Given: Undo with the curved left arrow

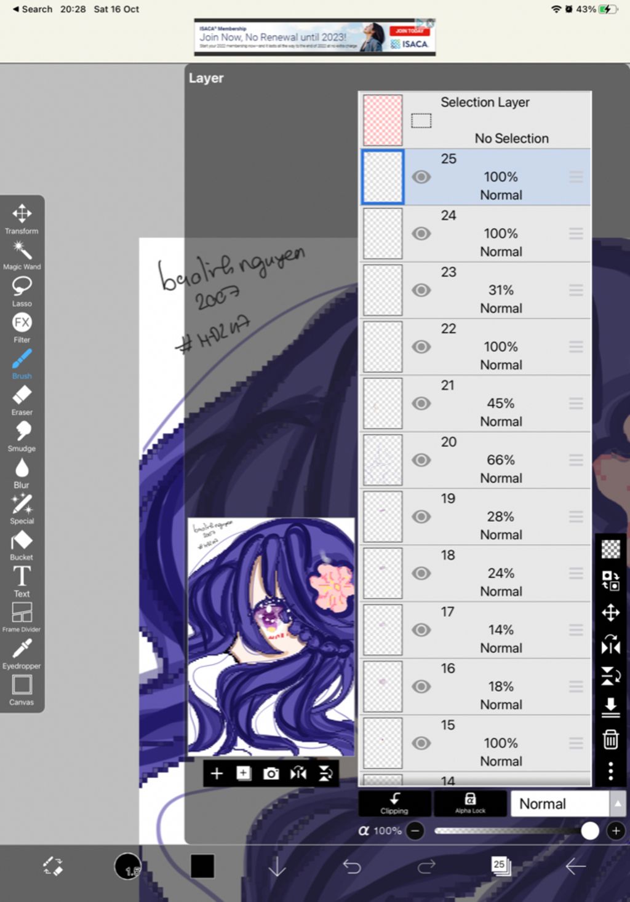Looking at the screenshot, I should click(x=351, y=866).
